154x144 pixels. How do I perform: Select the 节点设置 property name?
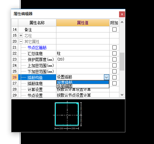point(35,95)
